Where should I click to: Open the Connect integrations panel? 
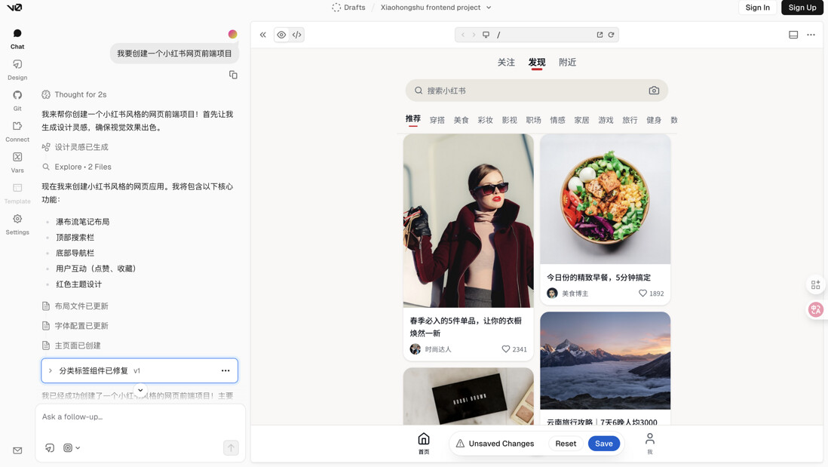pos(17,131)
